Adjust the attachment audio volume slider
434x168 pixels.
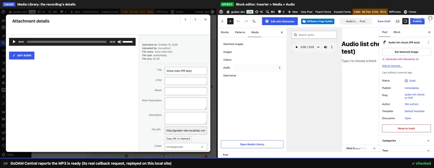pos(127,42)
